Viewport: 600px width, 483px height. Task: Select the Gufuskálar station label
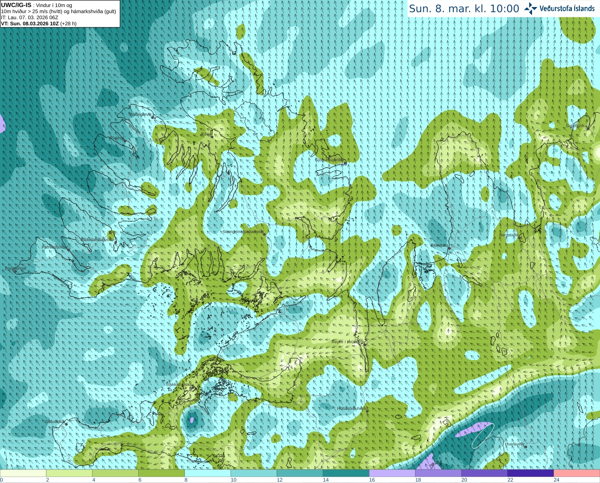55,422
